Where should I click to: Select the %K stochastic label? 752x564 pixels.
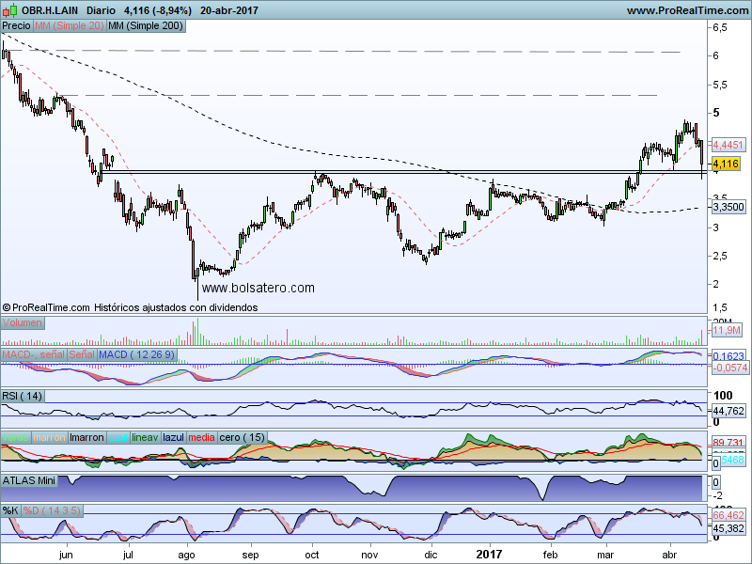(x=10, y=510)
